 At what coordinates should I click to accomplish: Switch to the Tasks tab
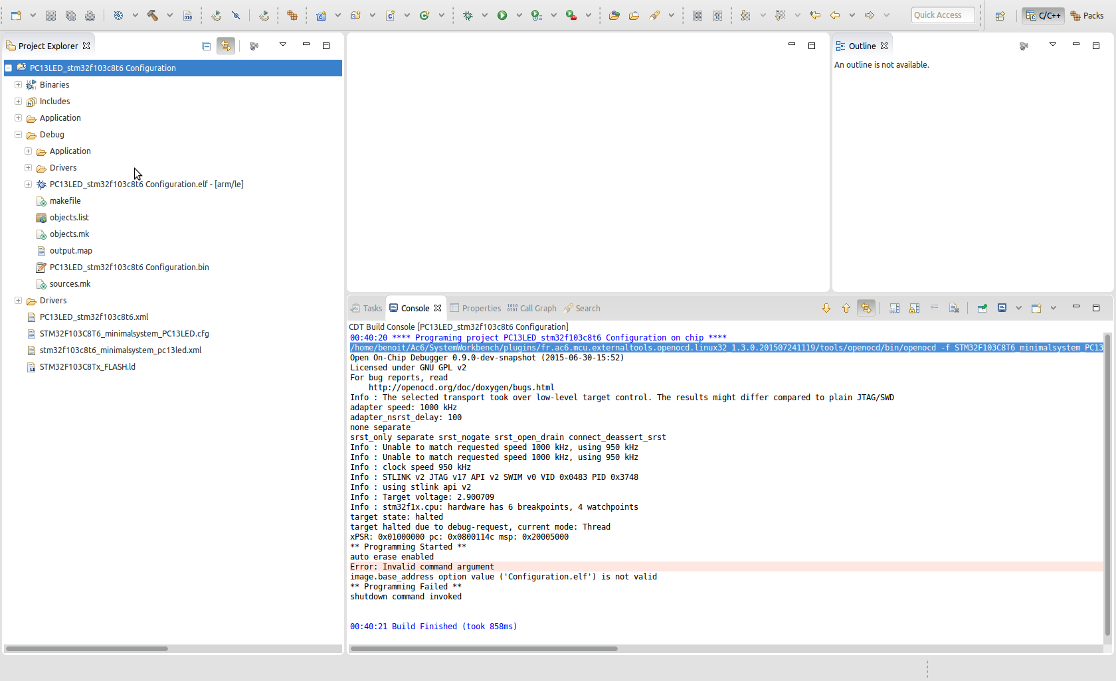pos(367,308)
